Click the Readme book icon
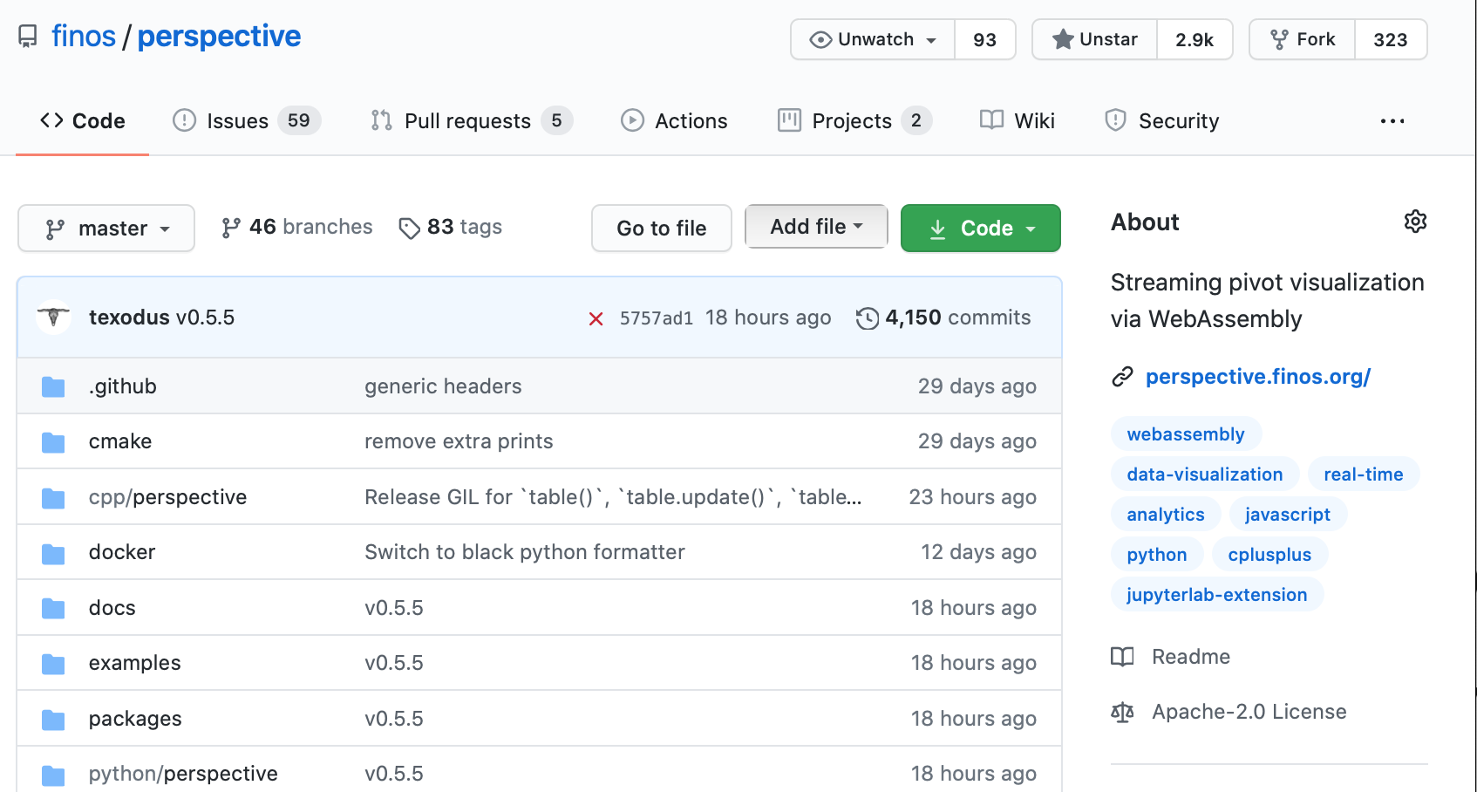This screenshot has height=792, width=1477. tap(1122, 657)
